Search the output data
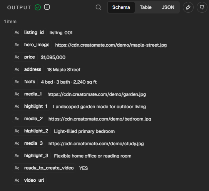 [x=99, y=7]
